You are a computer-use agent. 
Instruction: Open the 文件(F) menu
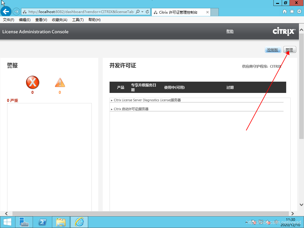coord(9,20)
